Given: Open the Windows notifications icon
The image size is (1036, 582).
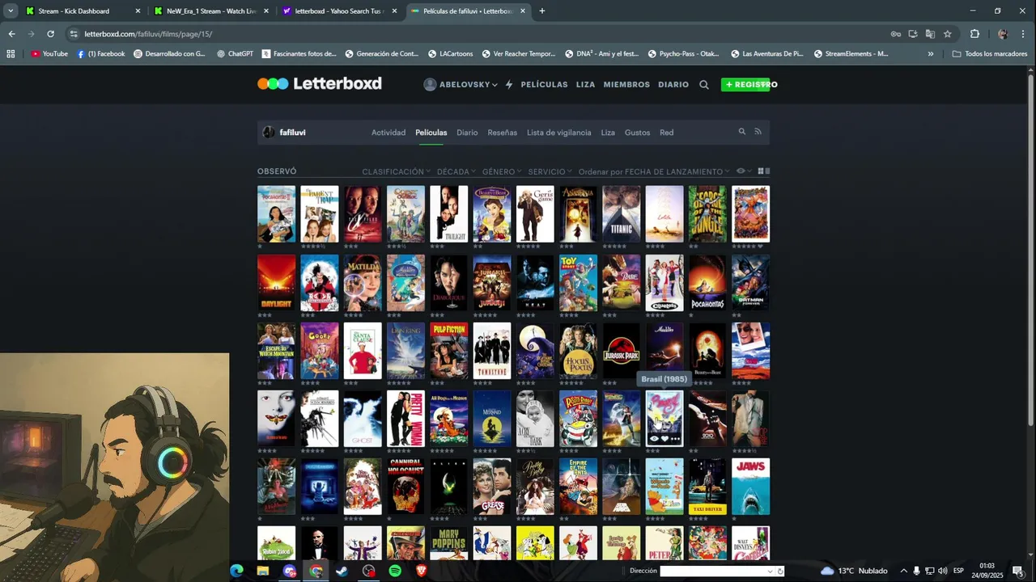Looking at the screenshot, I should [1017, 571].
